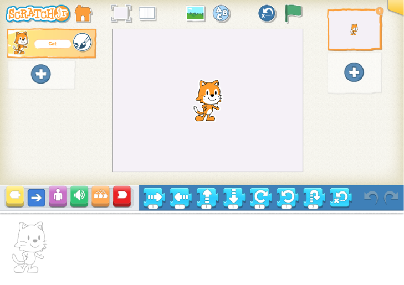This screenshot has width=404, height=285.
Task: Undo the last action
Action: (371, 198)
